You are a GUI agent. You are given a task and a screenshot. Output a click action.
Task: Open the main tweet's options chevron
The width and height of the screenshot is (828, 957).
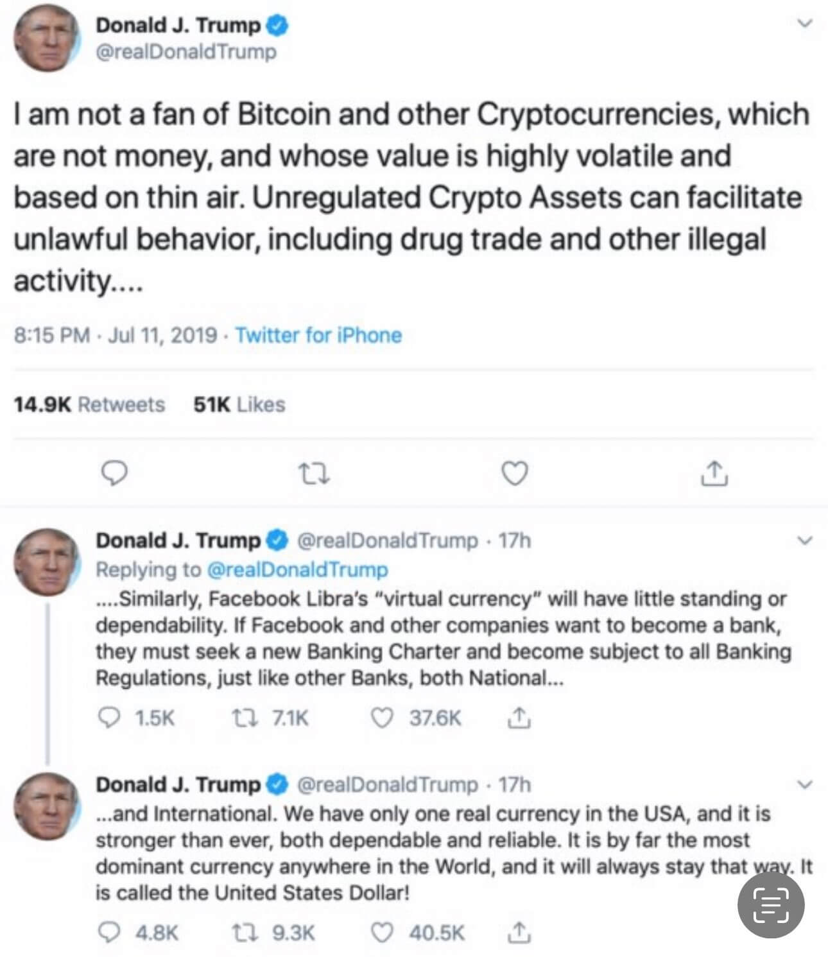pyautogui.click(x=805, y=24)
